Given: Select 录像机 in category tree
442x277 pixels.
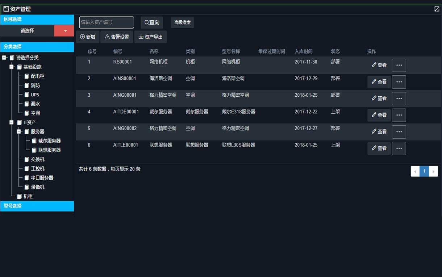Looking at the screenshot, I should 38,187.
